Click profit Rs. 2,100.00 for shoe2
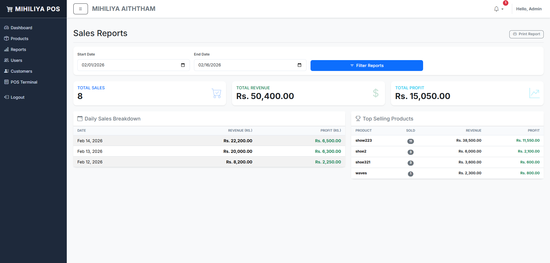The height and width of the screenshot is (263, 550). 529,151
